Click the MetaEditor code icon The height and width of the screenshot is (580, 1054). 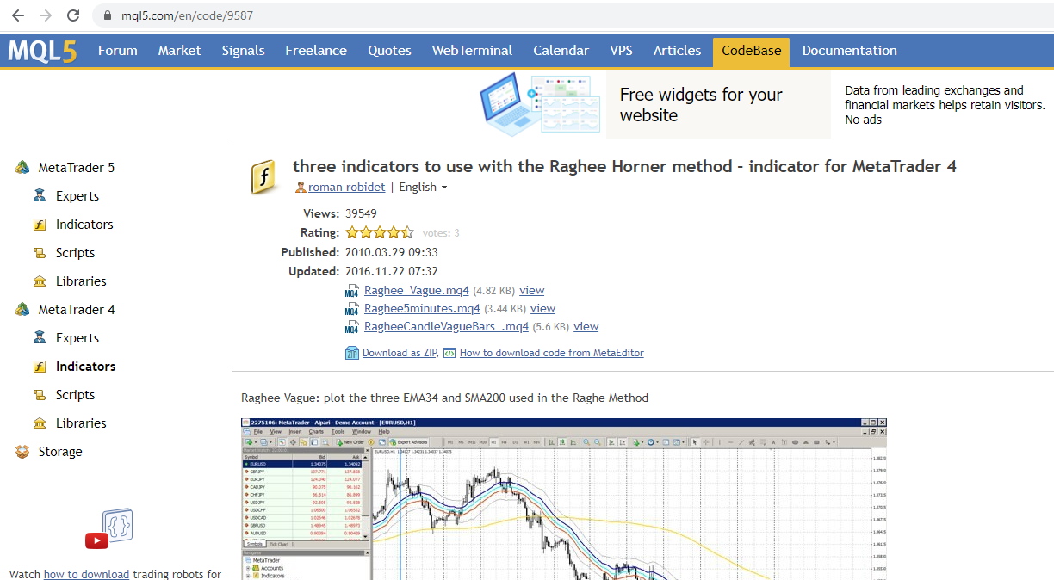tap(449, 353)
